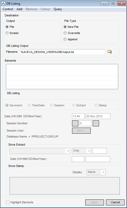Click the session number minus button
127x208 pixels.
point(75,123)
